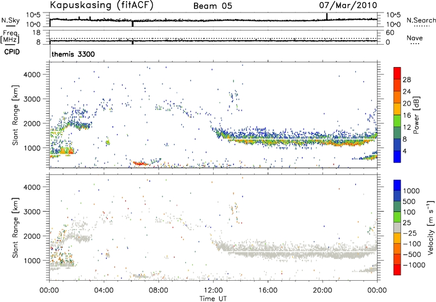Click the "Power [dB]" colorbar label
The width and height of the screenshot is (436, 302).
tap(416, 115)
